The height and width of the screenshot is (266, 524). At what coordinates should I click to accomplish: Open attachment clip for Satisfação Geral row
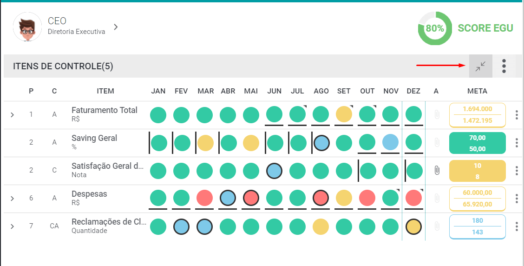[x=437, y=171]
